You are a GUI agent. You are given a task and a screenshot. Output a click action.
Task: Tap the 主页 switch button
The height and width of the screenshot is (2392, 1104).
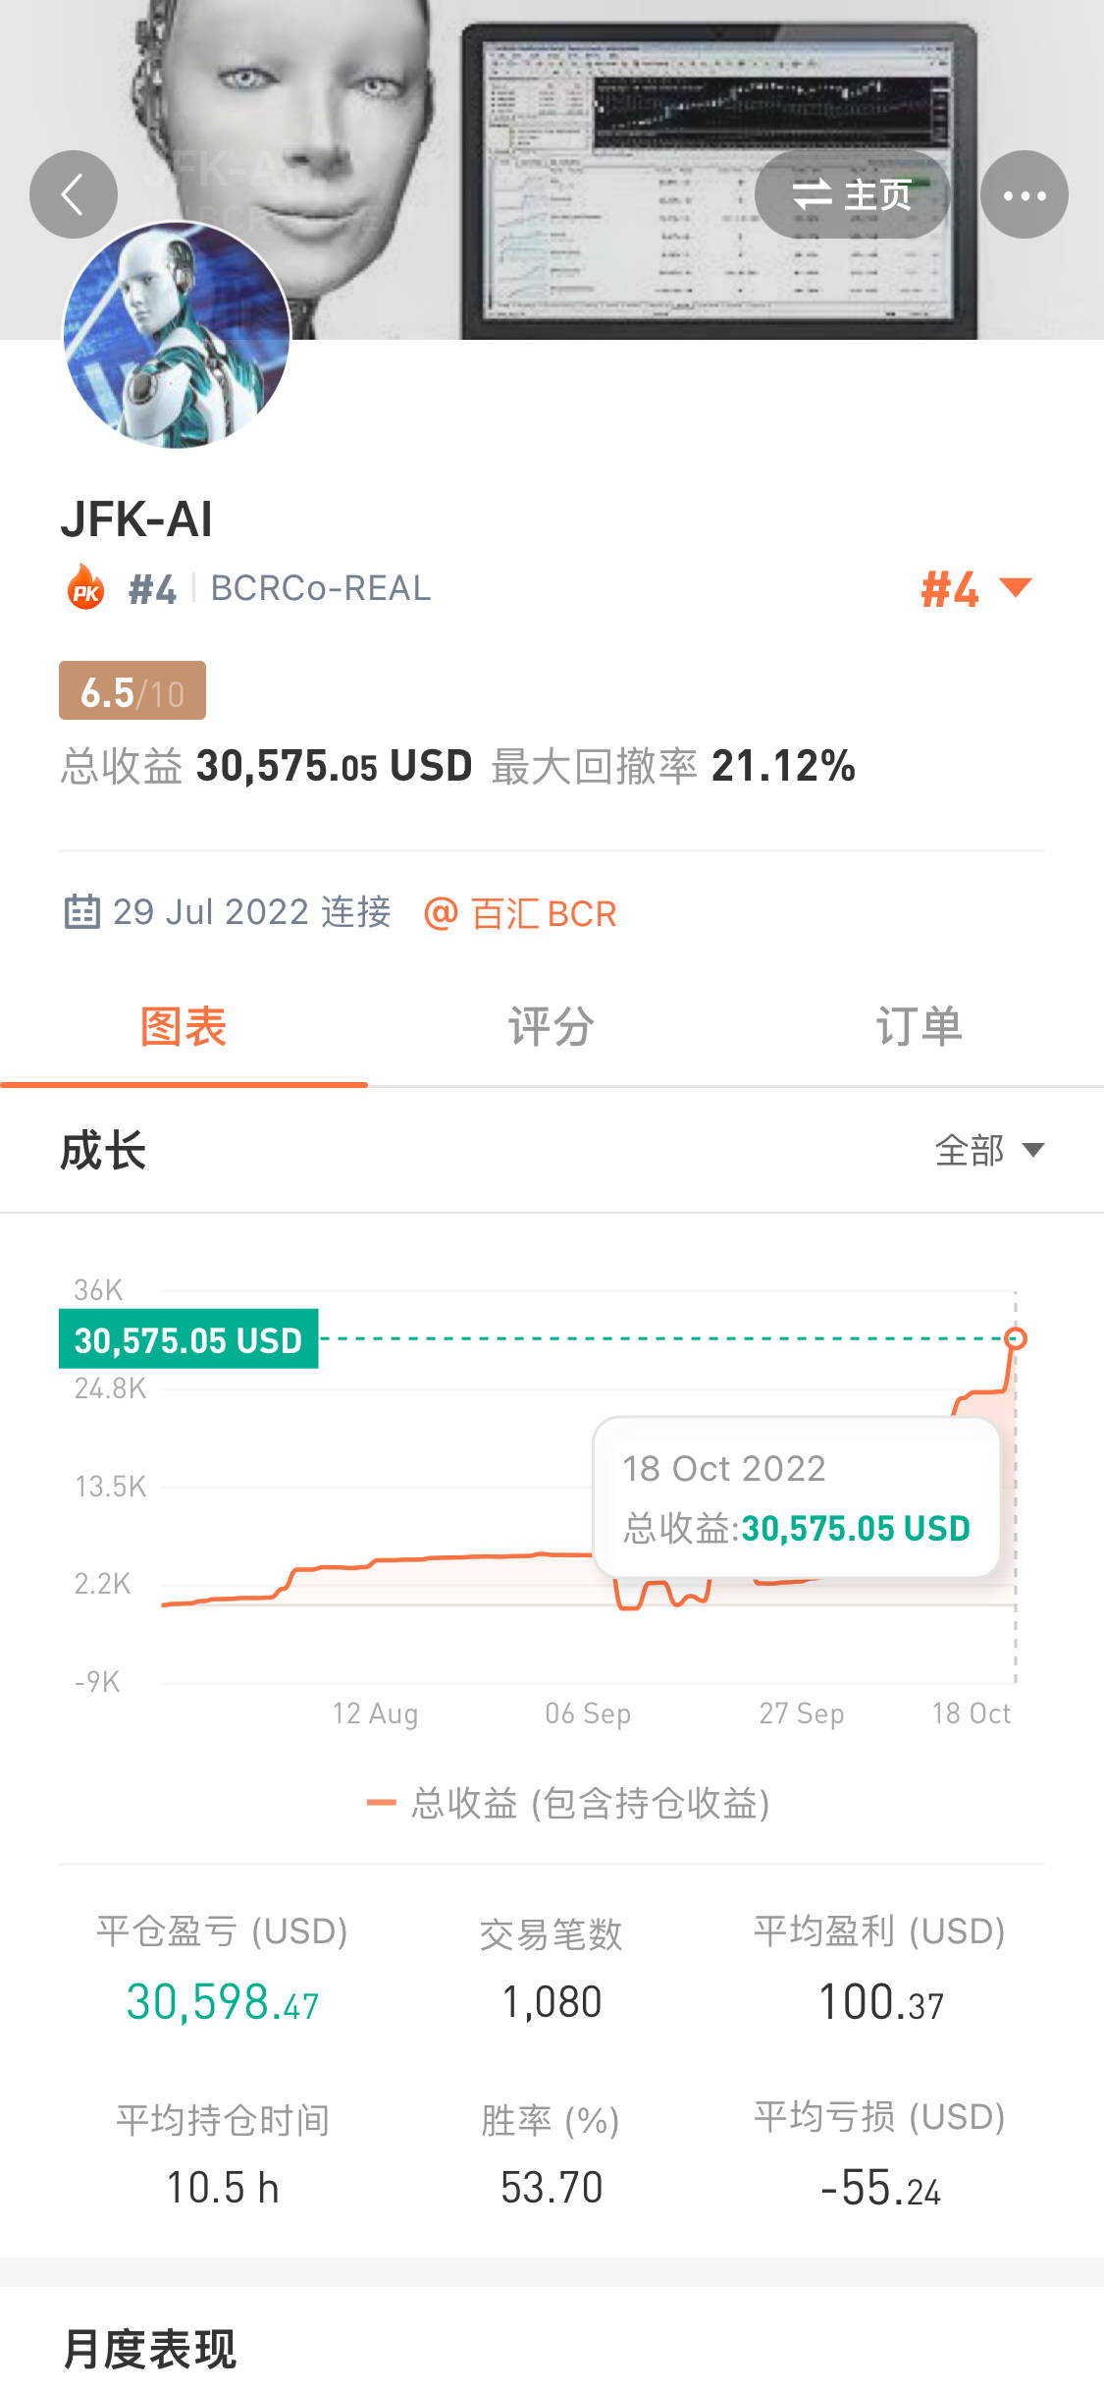[x=852, y=194]
